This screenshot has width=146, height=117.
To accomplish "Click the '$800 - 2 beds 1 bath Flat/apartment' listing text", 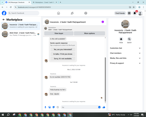I will (x=60, y=30).
